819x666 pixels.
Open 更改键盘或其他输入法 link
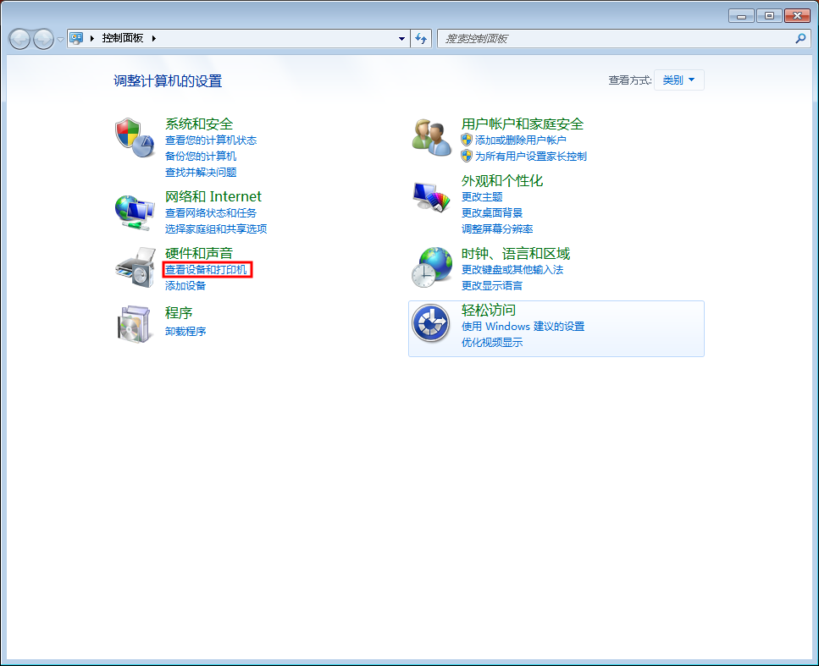click(512, 270)
